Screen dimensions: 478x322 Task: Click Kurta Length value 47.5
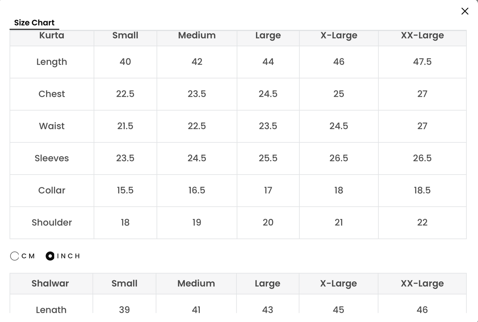tap(422, 62)
